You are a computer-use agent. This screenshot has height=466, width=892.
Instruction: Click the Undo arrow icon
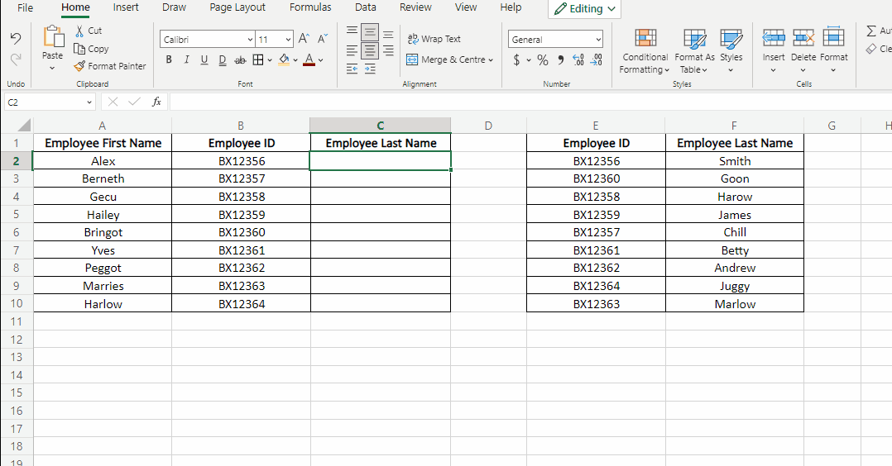coord(16,38)
